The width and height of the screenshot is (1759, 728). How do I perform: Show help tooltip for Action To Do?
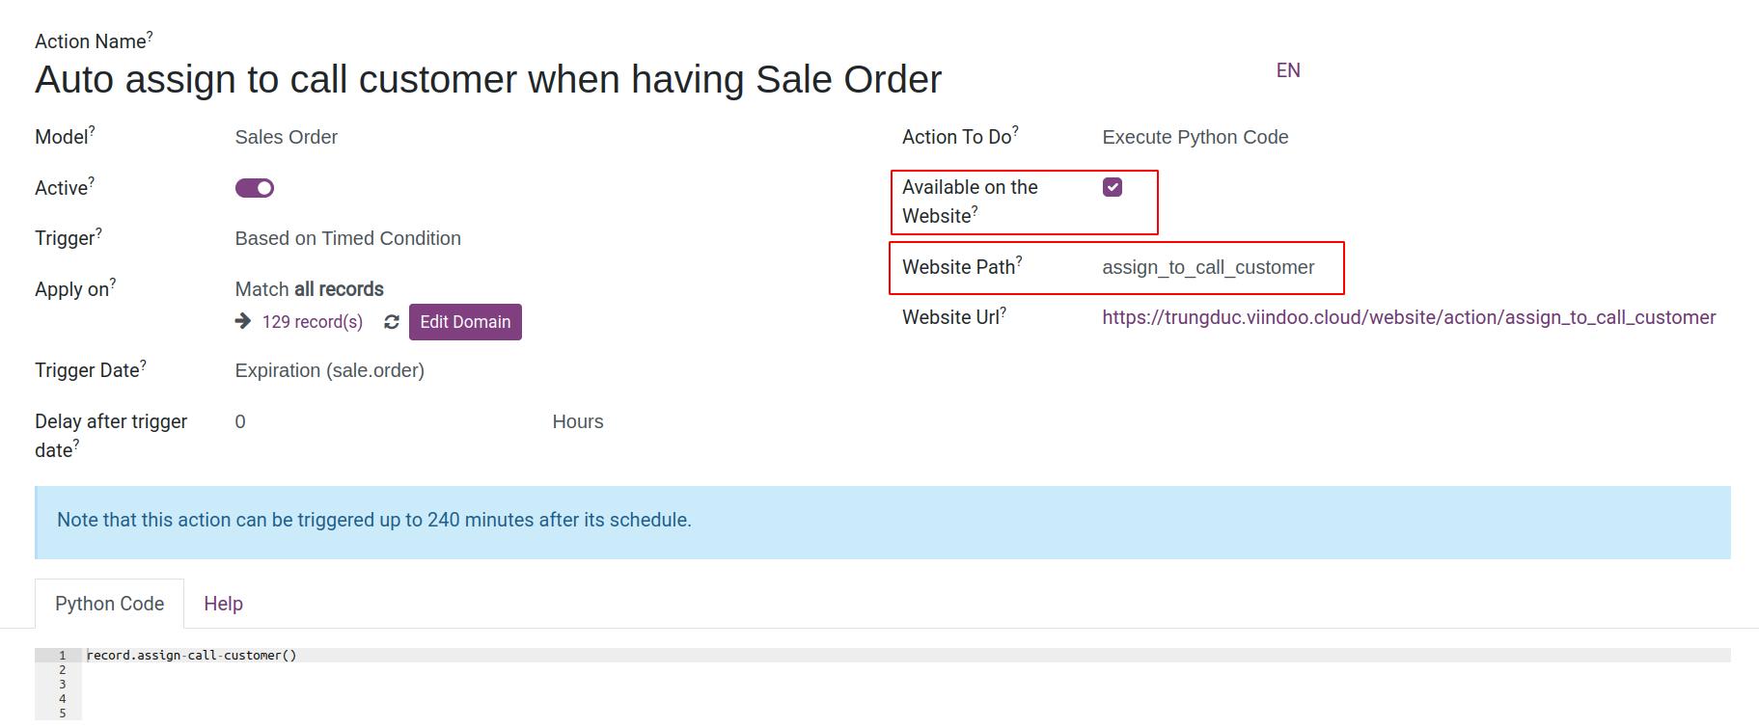pos(1015,131)
